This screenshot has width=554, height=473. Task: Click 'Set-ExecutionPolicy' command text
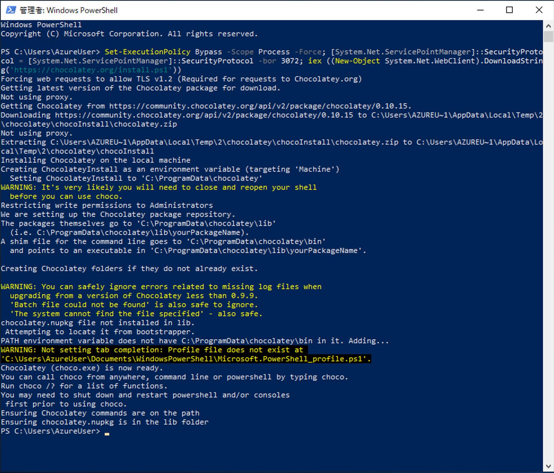tap(148, 52)
